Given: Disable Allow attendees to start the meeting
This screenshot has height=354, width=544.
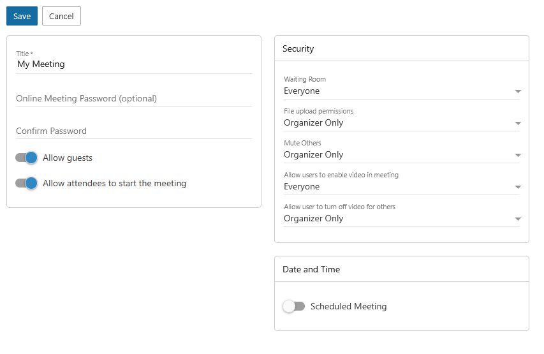Looking at the screenshot, I should tap(27, 183).
